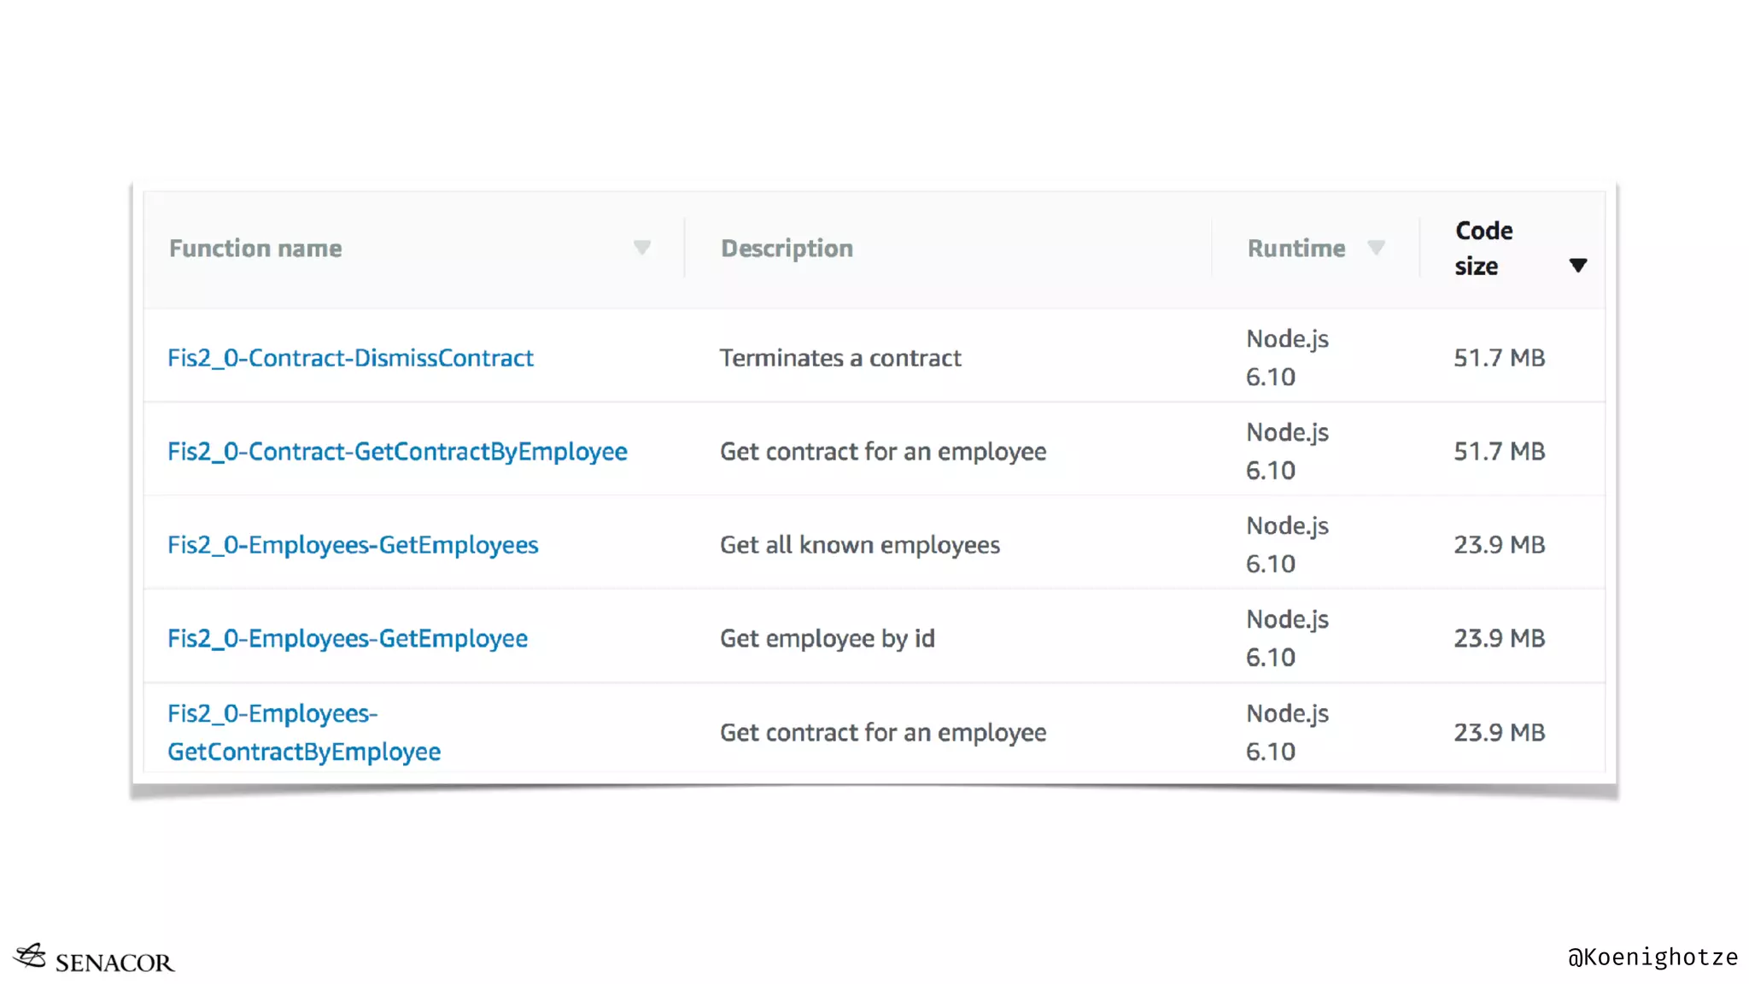The image size is (1749, 984).
Task: Click the Runtime column header text
Action: pos(1296,249)
